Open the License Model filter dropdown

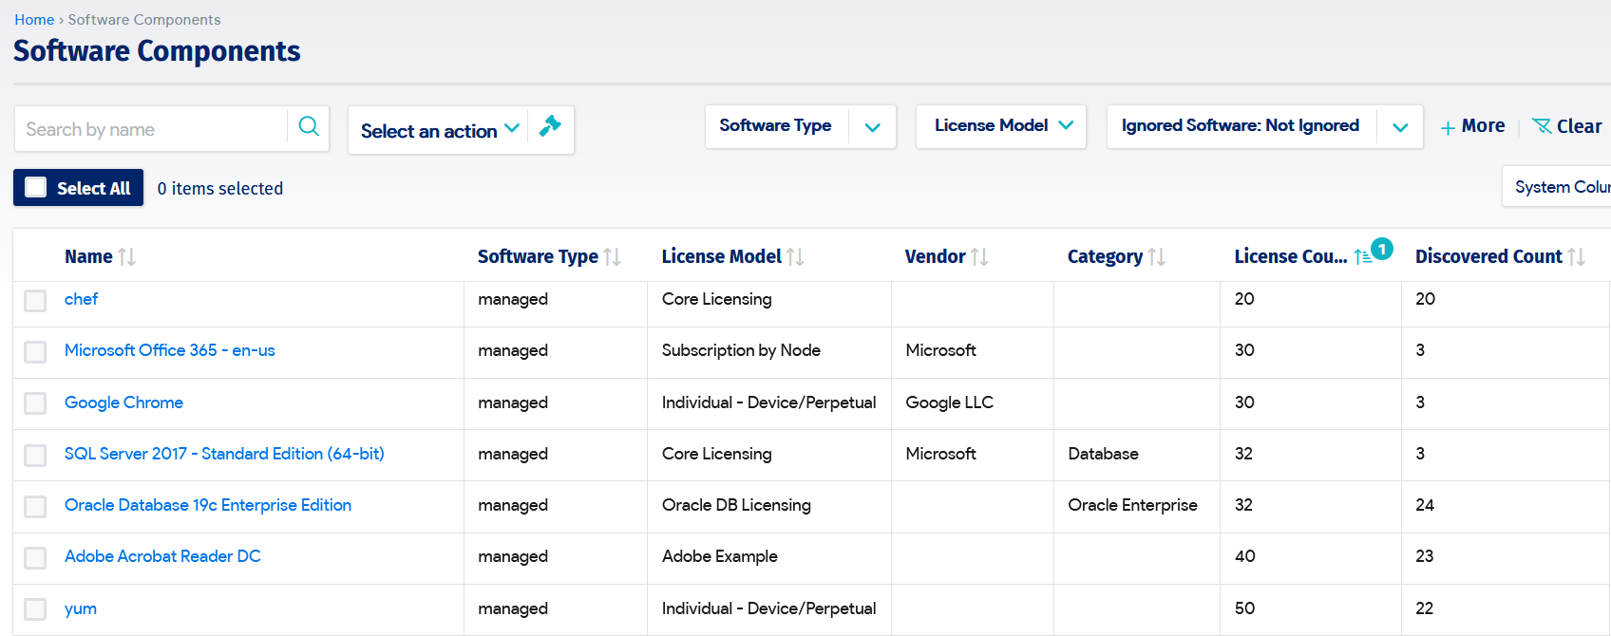click(1001, 126)
